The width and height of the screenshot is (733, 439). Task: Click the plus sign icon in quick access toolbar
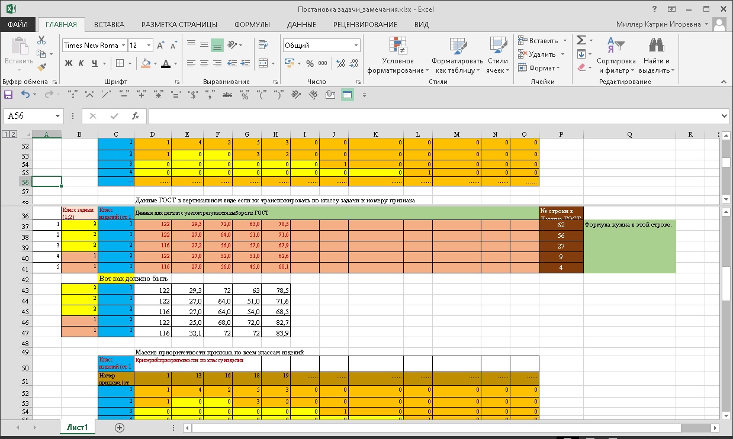(141, 95)
